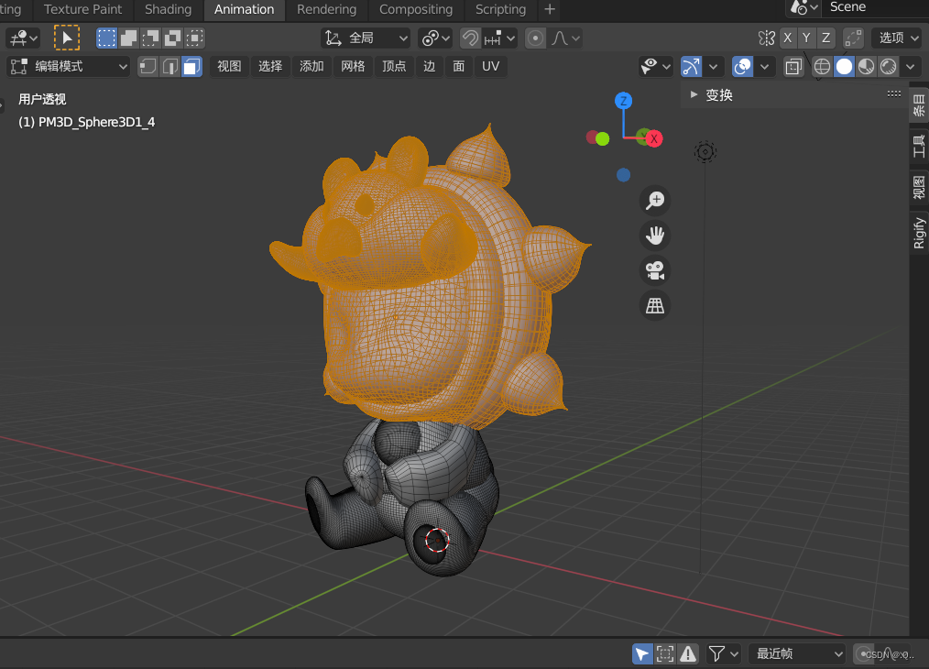
Task: Toggle perspective/orthographic grid button
Action: click(x=655, y=306)
